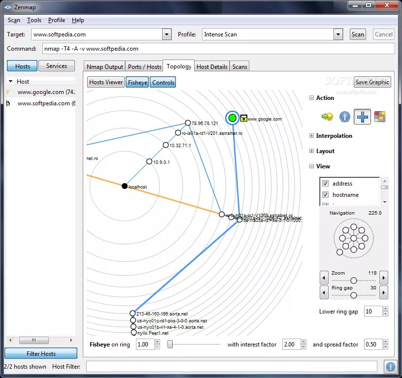Switch to the Ports / Hosts tab
Image resolution: width=402 pixels, height=378 pixels.
(145, 66)
